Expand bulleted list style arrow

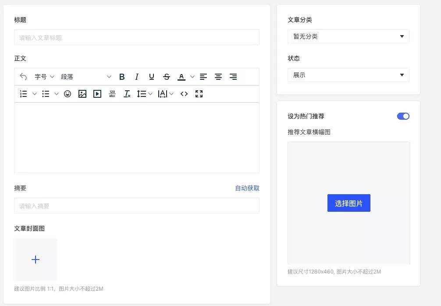pyautogui.click(x=57, y=94)
